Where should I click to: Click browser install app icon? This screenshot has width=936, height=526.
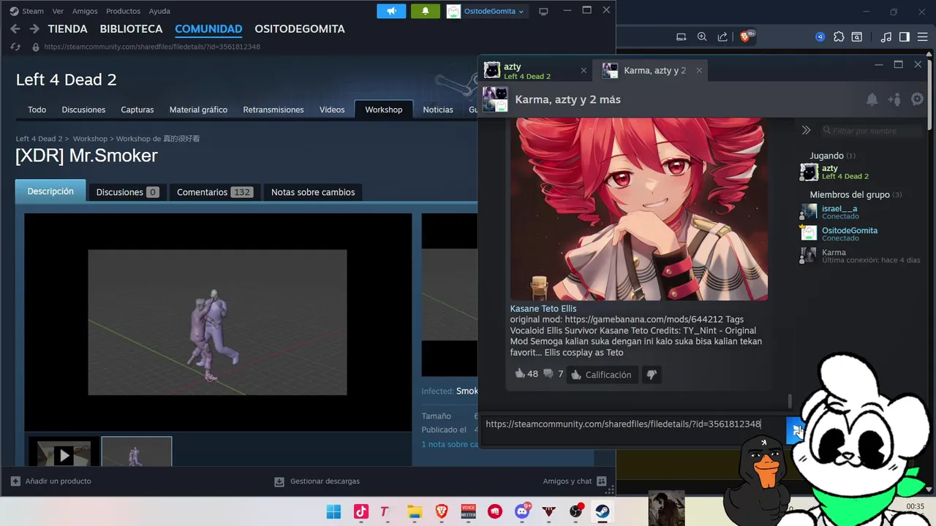[x=682, y=37]
